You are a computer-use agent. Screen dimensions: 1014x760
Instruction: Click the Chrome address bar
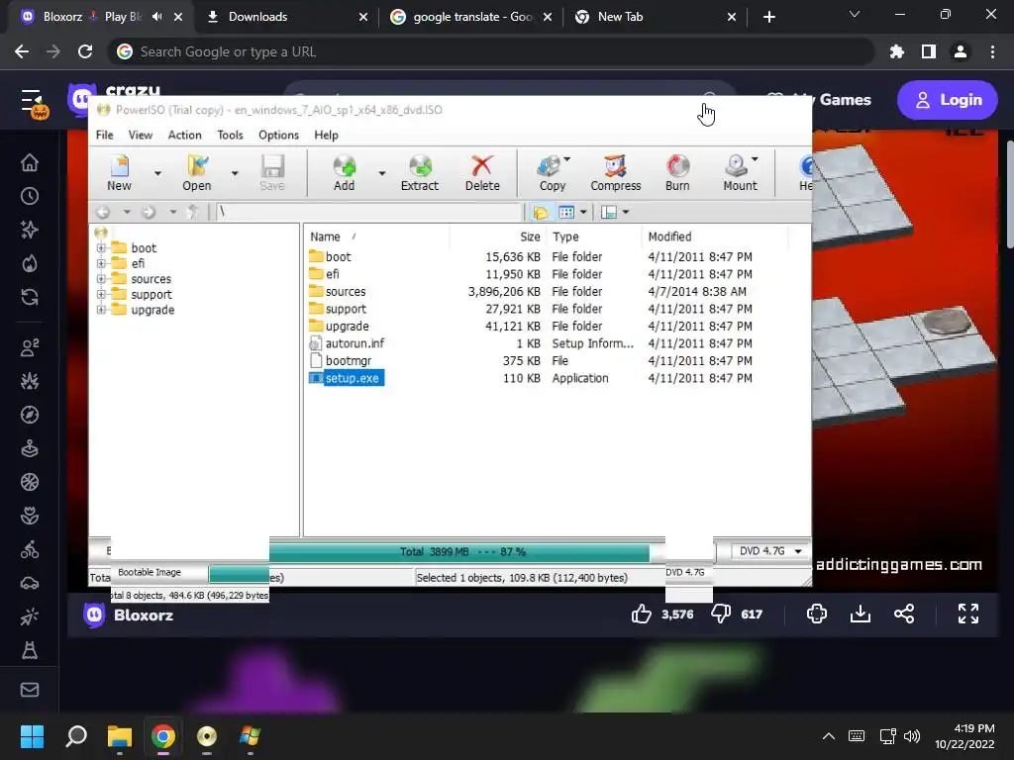pos(491,51)
